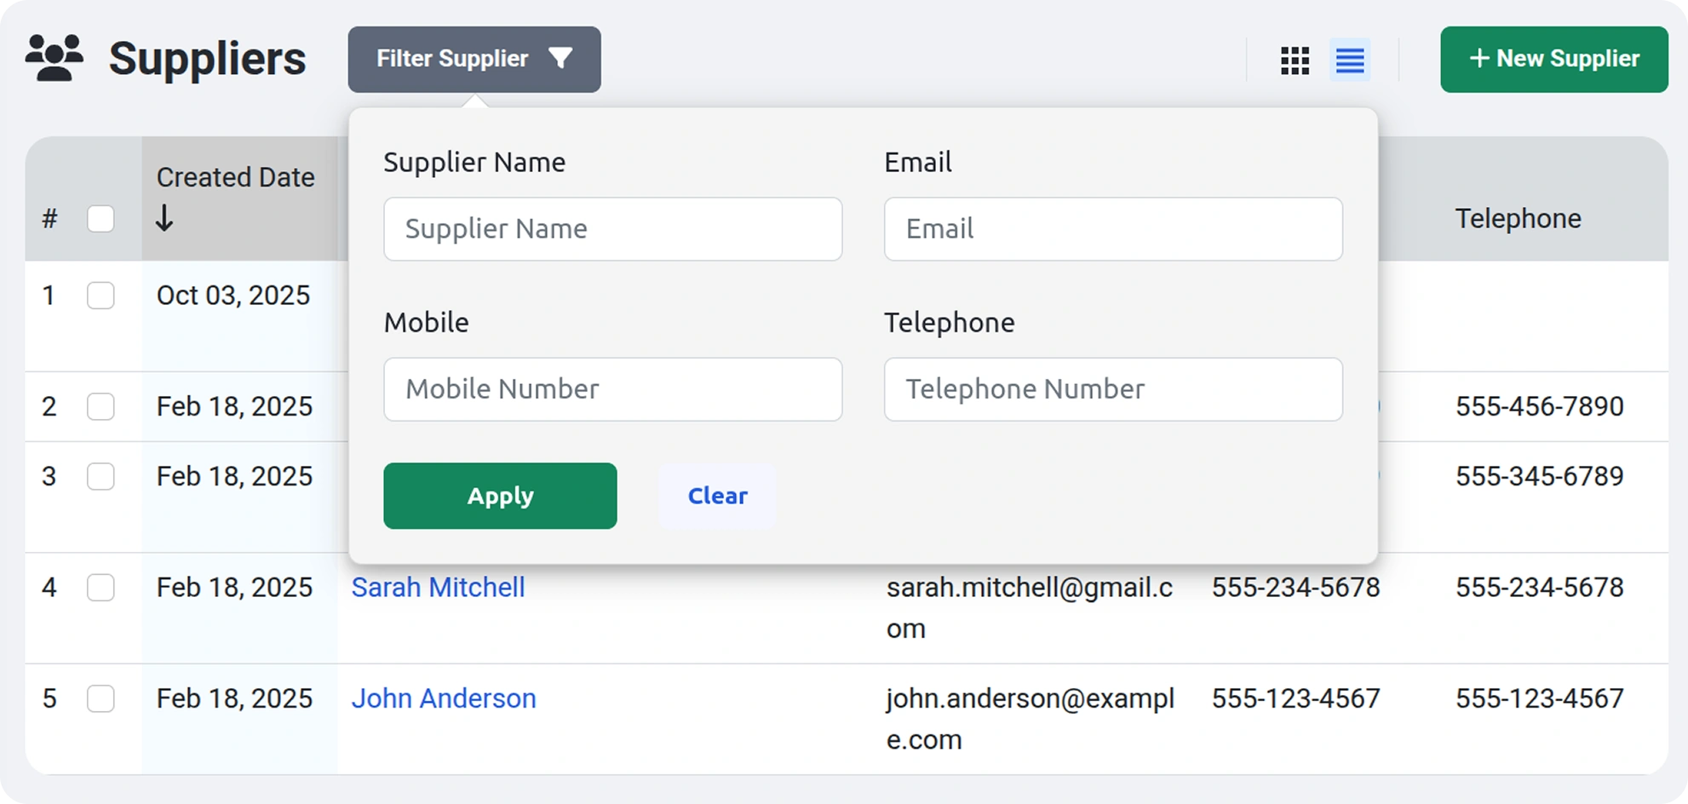1688x804 pixels.
Task: Click the Telephone column header
Action: [x=1517, y=218]
